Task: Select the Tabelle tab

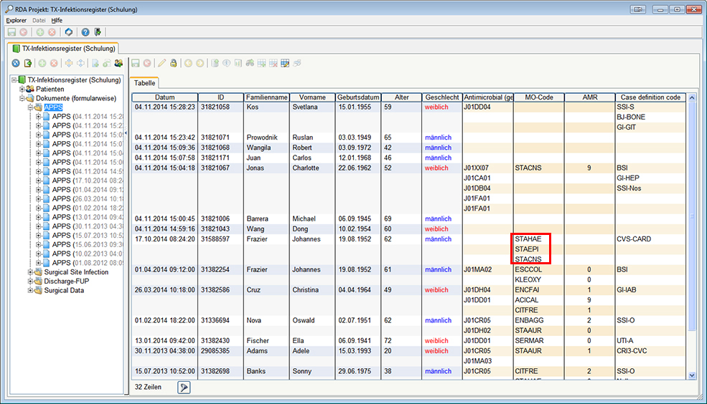Action: [x=145, y=83]
